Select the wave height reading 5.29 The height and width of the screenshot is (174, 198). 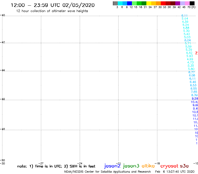pyautogui.click(x=189, y=50)
